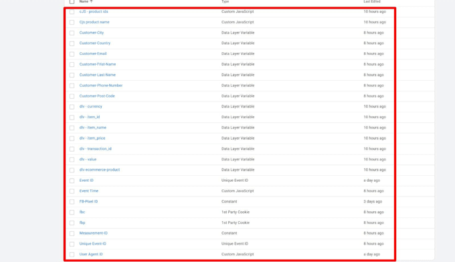Check the 'dlv - currency' row checkbox
Screen dimensions: 455x262
pos(72,107)
